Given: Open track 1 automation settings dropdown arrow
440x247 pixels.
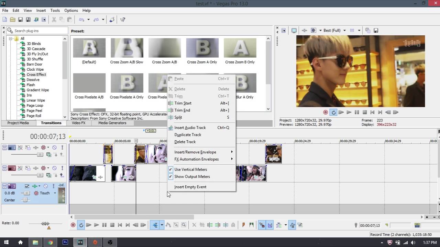Looking at the screenshot, I should coord(48,148).
